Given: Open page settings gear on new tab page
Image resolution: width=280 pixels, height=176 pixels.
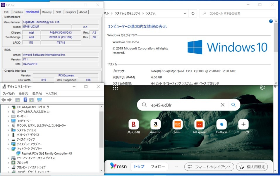Looking at the screenshot, I should [262, 87].
